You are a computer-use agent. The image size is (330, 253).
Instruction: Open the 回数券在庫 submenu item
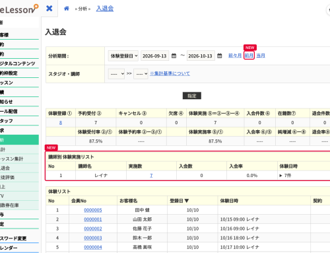[x=19, y=205]
